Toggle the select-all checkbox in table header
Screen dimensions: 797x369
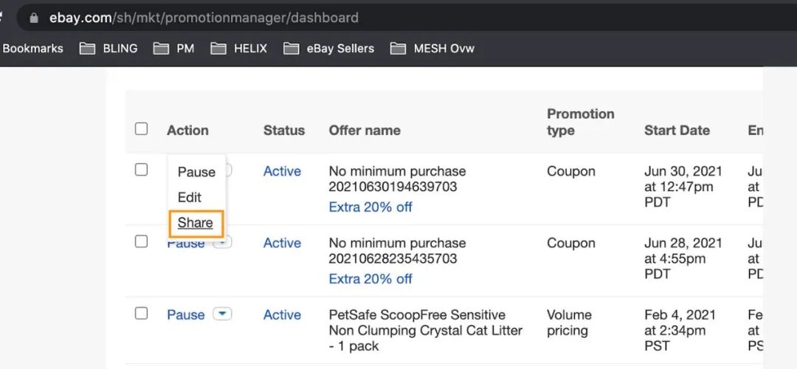tap(141, 129)
